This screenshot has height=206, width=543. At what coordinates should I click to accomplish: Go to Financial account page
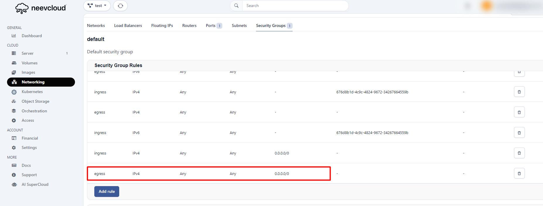click(30, 138)
